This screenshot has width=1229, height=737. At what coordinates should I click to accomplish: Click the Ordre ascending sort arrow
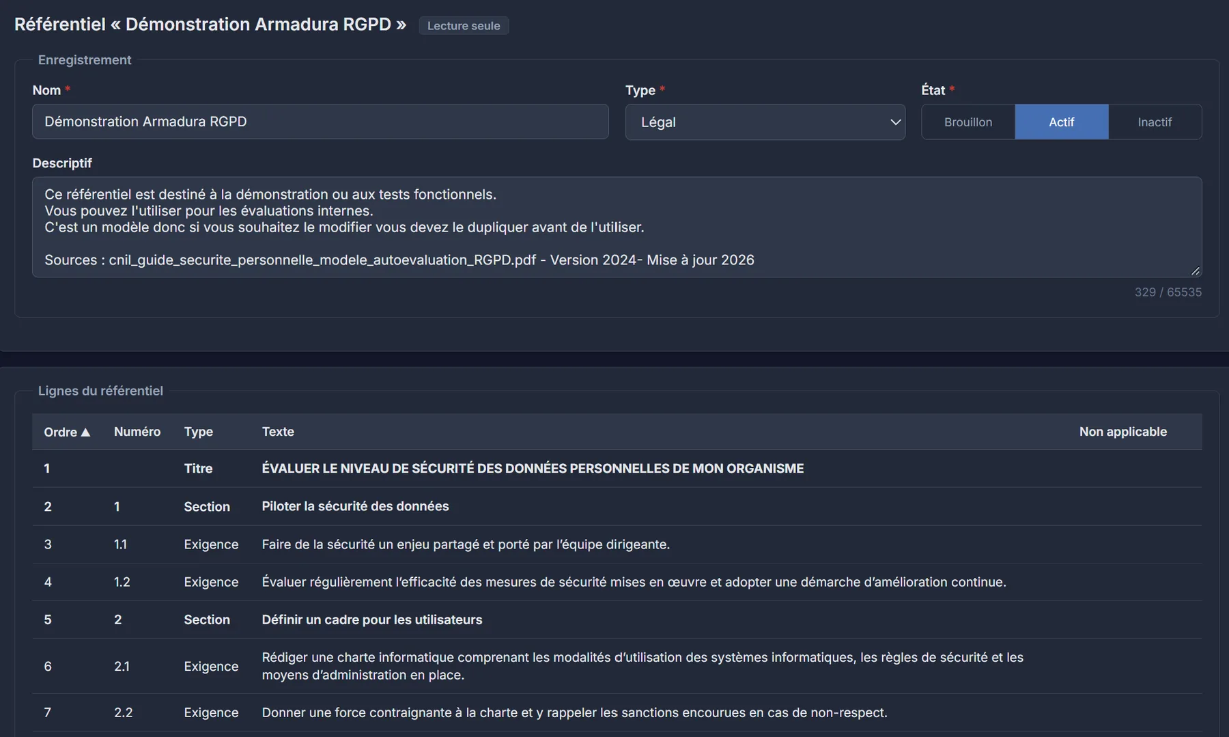tap(85, 432)
